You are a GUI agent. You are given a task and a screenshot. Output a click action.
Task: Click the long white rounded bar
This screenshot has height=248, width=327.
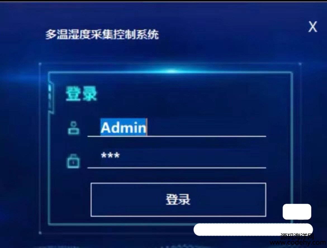[253, 229]
